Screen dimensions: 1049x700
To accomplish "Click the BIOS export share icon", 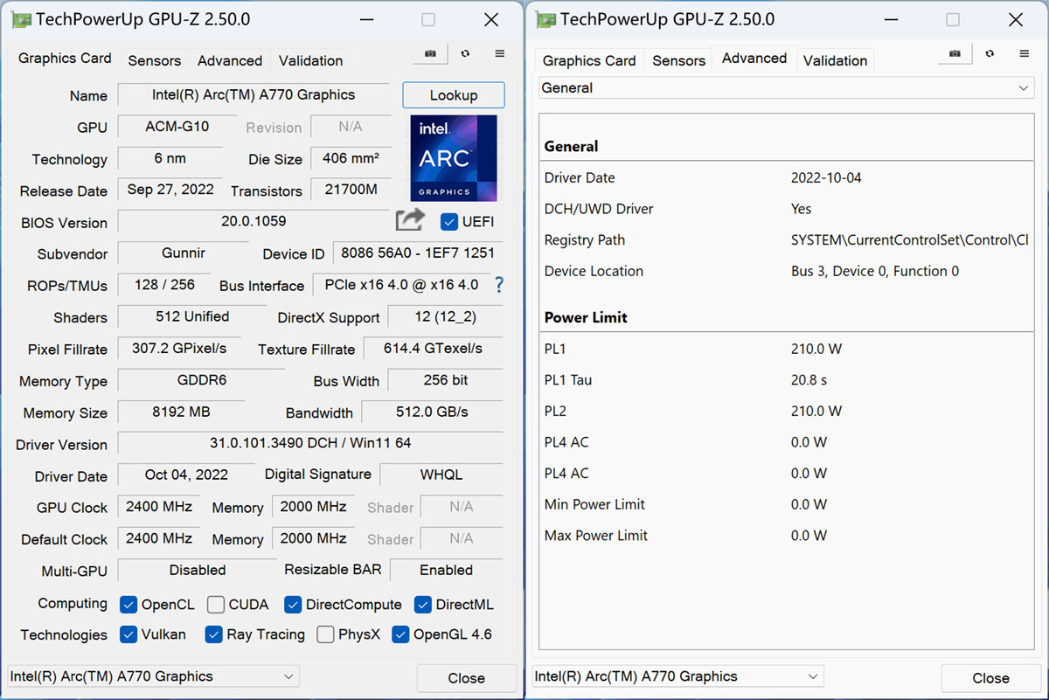I will click(410, 220).
